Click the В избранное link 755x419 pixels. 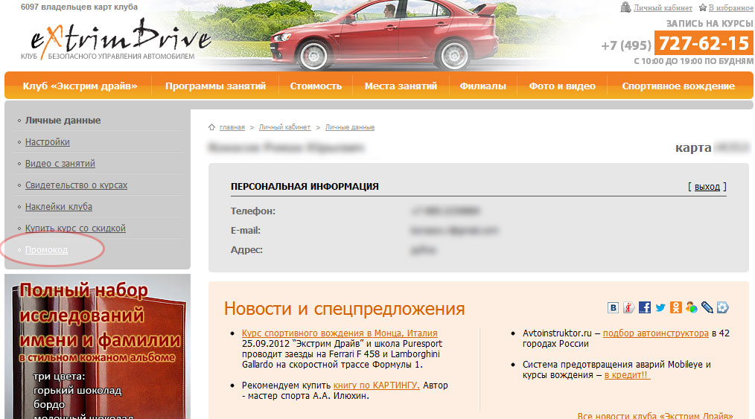click(x=730, y=7)
